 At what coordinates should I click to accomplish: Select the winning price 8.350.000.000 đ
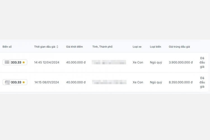coord(181,82)
